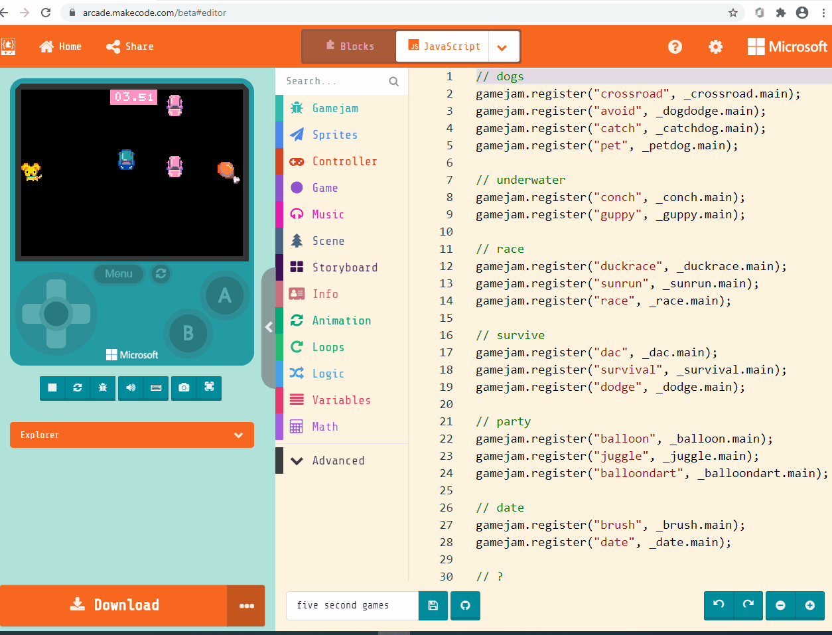
Task: Take a simulator screenshot
Action: point(184,388)
